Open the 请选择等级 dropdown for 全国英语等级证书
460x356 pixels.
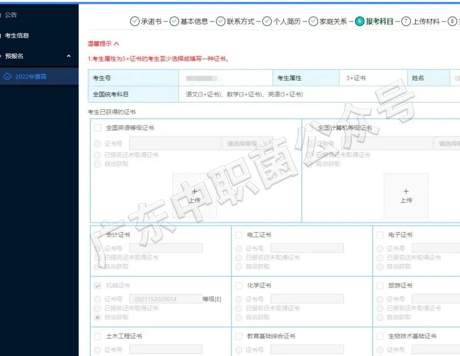(x=248, y=143)
